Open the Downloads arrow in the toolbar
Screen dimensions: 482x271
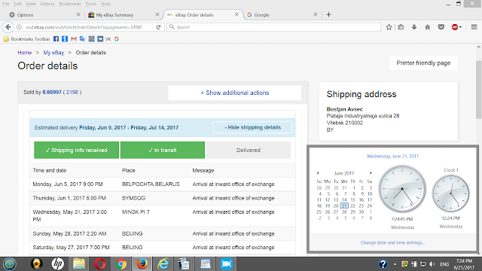pos(414,27)
